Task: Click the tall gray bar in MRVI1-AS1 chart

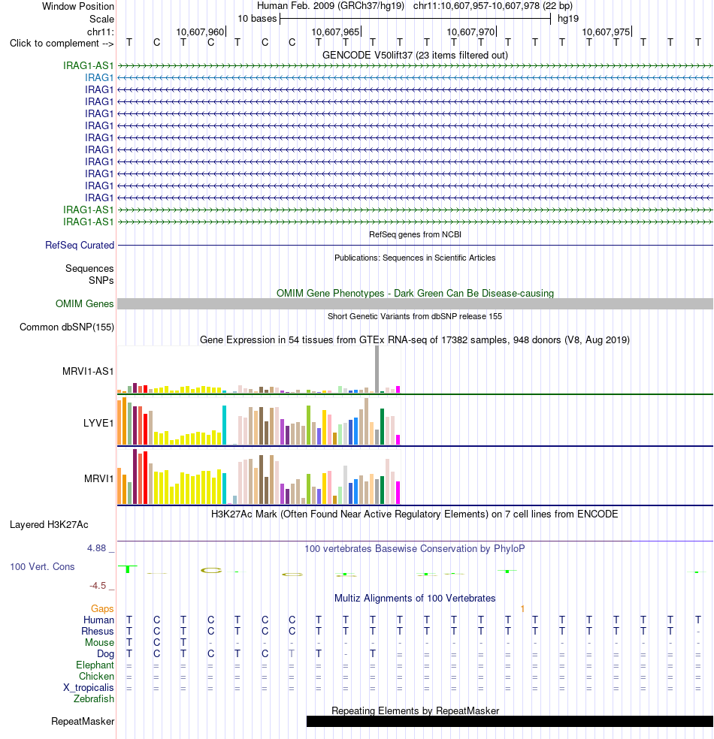Action: pos(377,369)
